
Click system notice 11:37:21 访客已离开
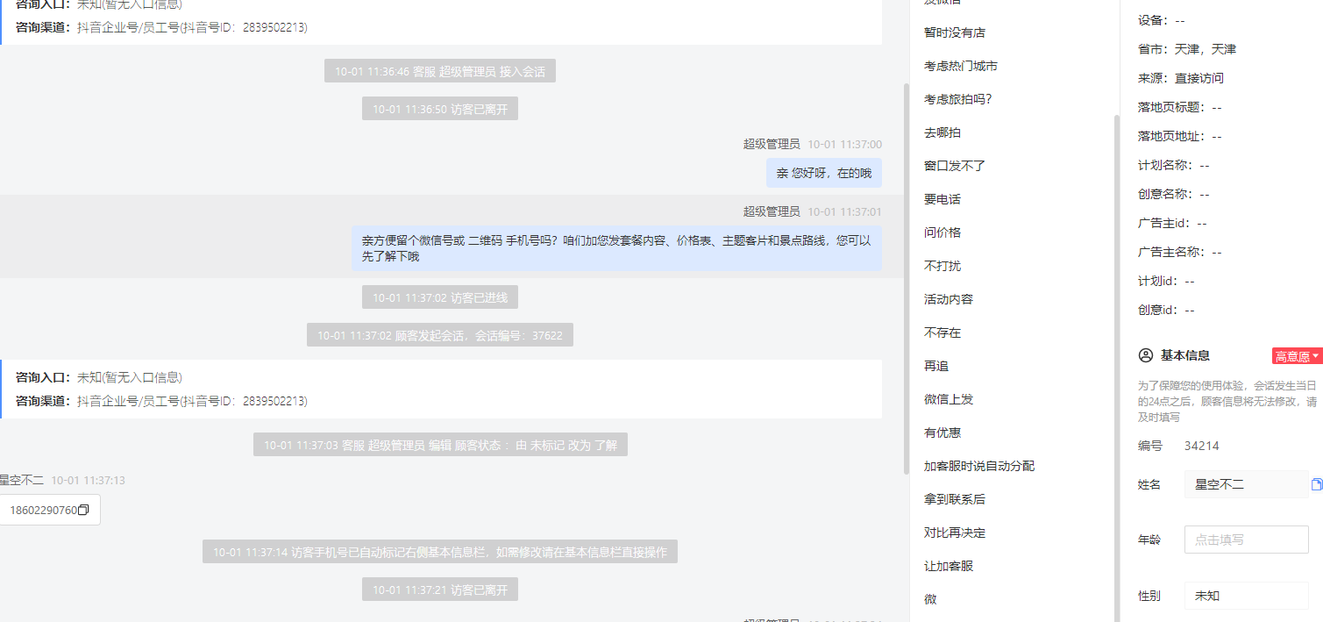pos(440,590)
